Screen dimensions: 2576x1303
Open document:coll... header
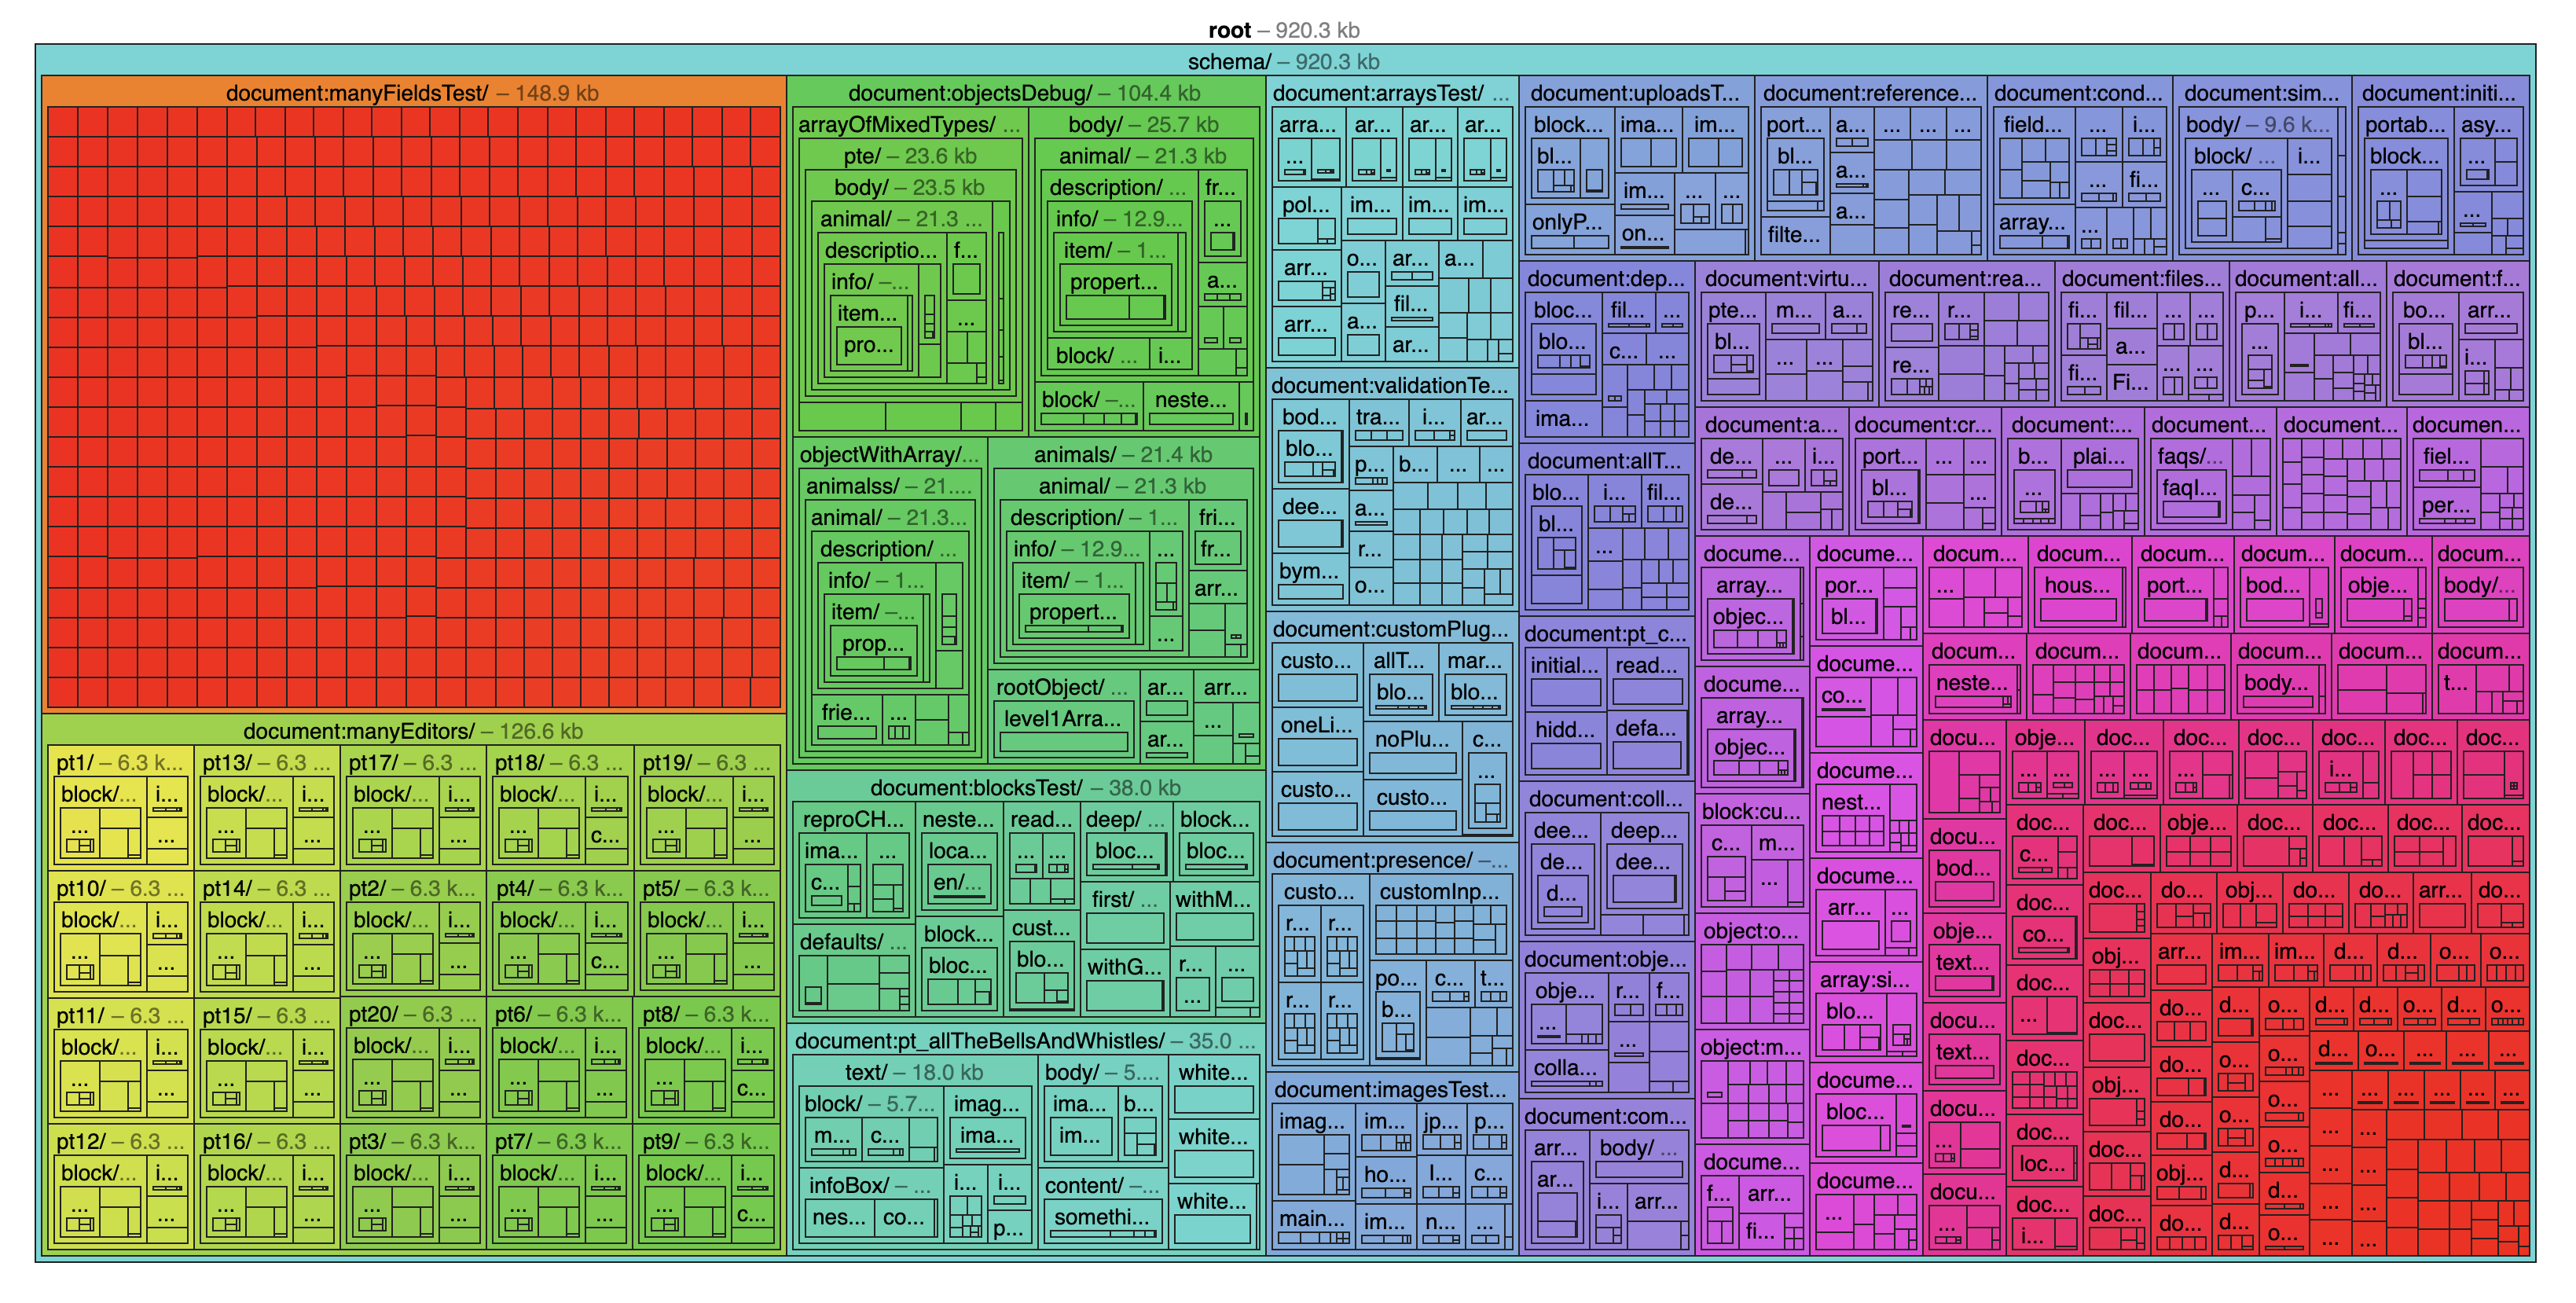point(1605,799)
